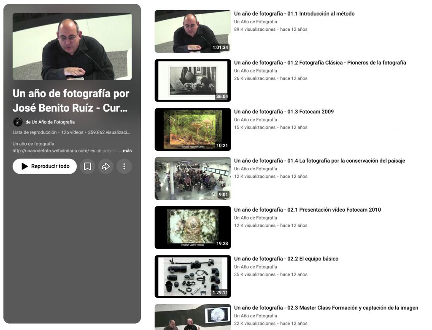The width and height of the screenshot is (432, 330).
Task: Open title 02.3 Master Class Formación y captación
Action: click(x=326, y=307)
